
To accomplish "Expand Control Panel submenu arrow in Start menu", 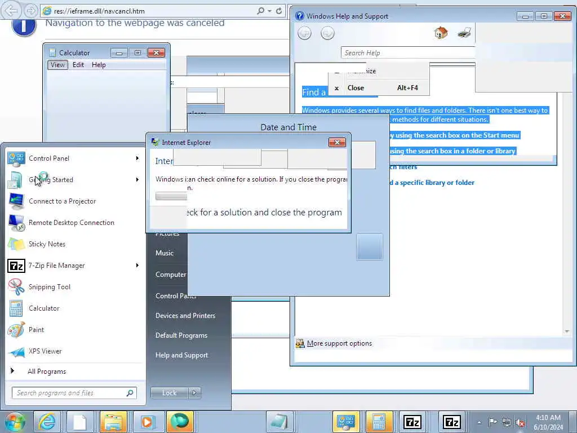I will 137,158.
